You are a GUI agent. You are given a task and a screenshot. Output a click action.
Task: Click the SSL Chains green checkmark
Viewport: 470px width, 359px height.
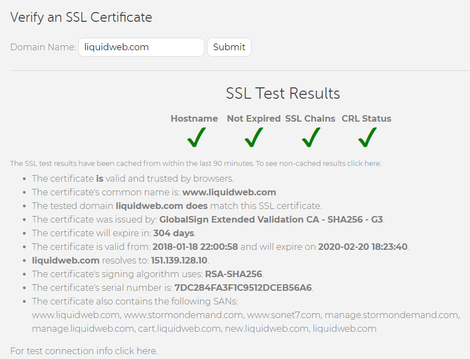click(310, 137)
